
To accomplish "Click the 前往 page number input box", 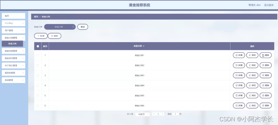I will (175, 114).
